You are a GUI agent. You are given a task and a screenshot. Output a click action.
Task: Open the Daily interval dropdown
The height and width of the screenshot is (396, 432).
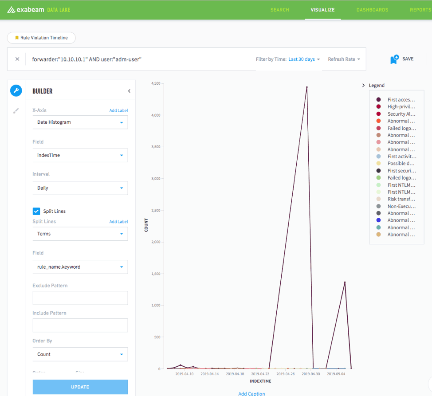80,188
